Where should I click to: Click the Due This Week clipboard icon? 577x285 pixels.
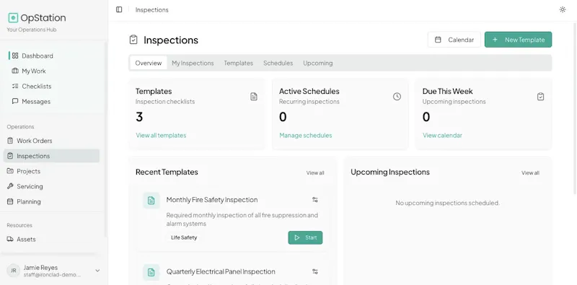pos(540,97)
